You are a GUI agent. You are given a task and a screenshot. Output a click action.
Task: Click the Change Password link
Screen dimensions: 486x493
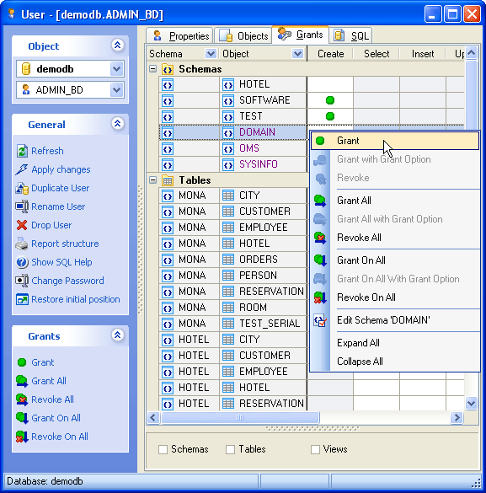(x=67, y=281)
